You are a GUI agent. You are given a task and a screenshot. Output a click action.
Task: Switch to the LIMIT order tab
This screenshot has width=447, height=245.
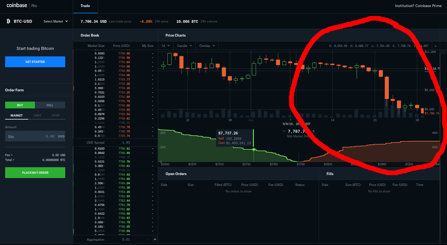(37, 115)
